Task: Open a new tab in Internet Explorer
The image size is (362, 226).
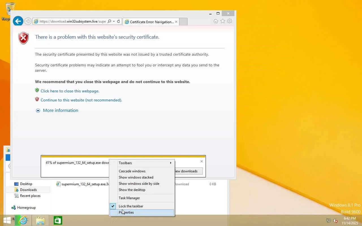Action: 183,22
